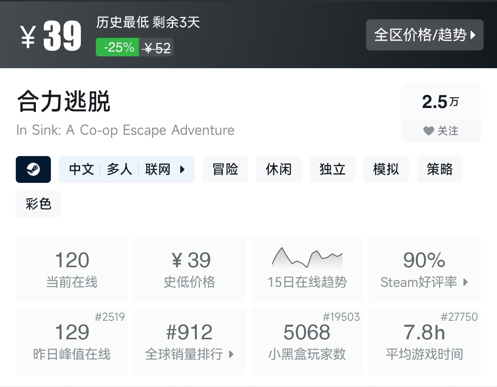Tap the 7.8h 平均游戏时间 tile
Viewport: 497px width, 387px height.
(424, 341)
